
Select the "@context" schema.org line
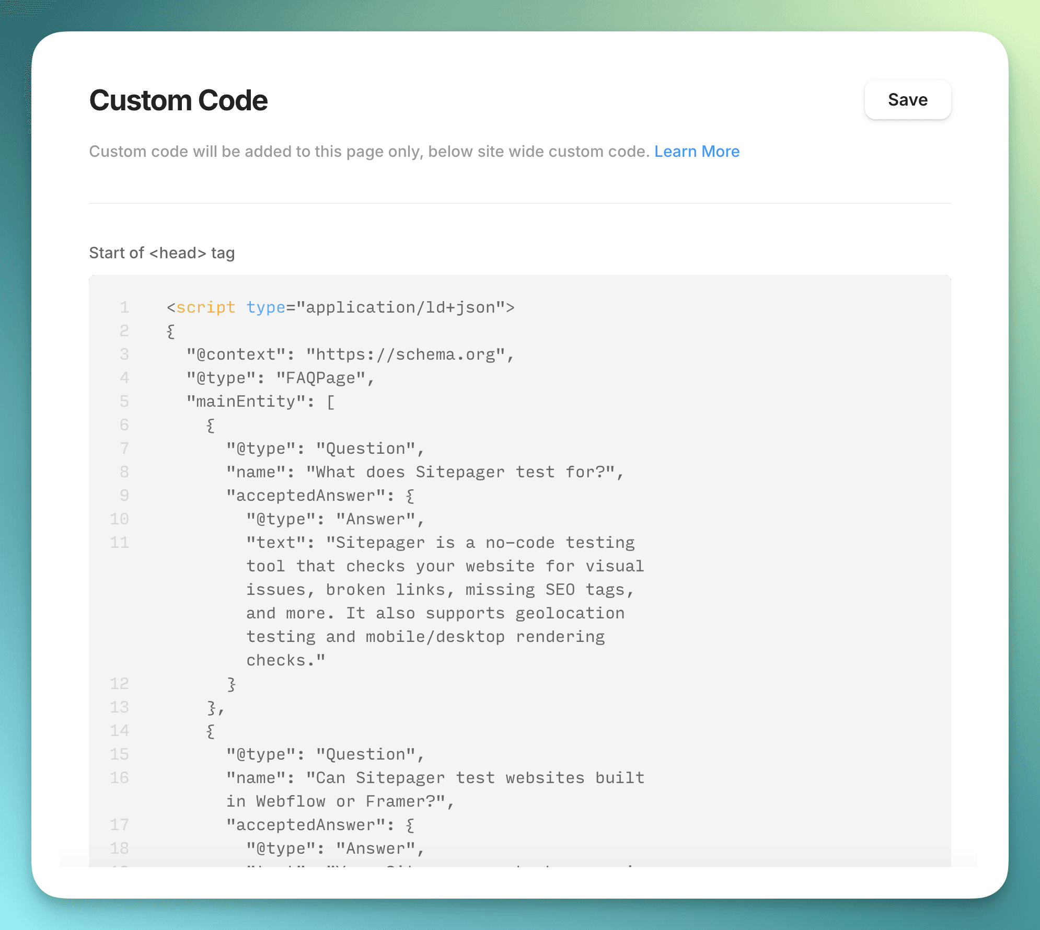click(349, 354)
